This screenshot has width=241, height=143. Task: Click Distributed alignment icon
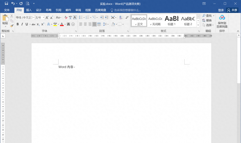coord(99,24)
